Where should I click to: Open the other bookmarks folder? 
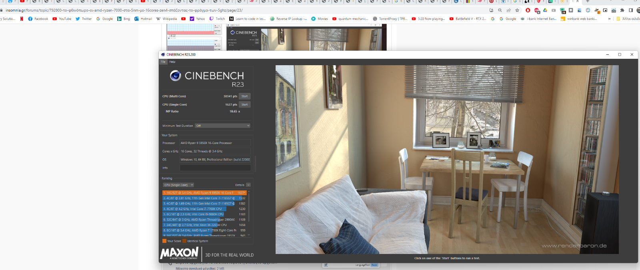tap(628, 19)
